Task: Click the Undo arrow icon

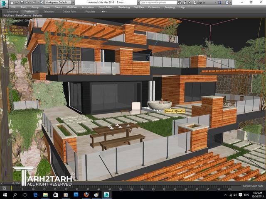Action: (27, 2)
